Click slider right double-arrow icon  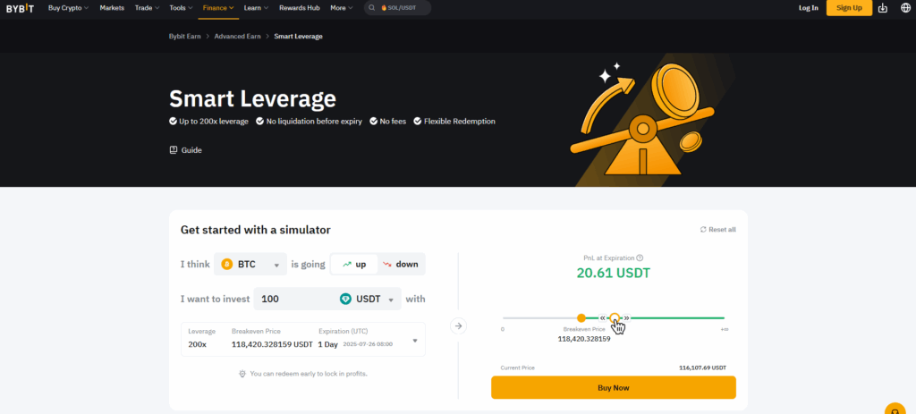[x=625, y=318]
